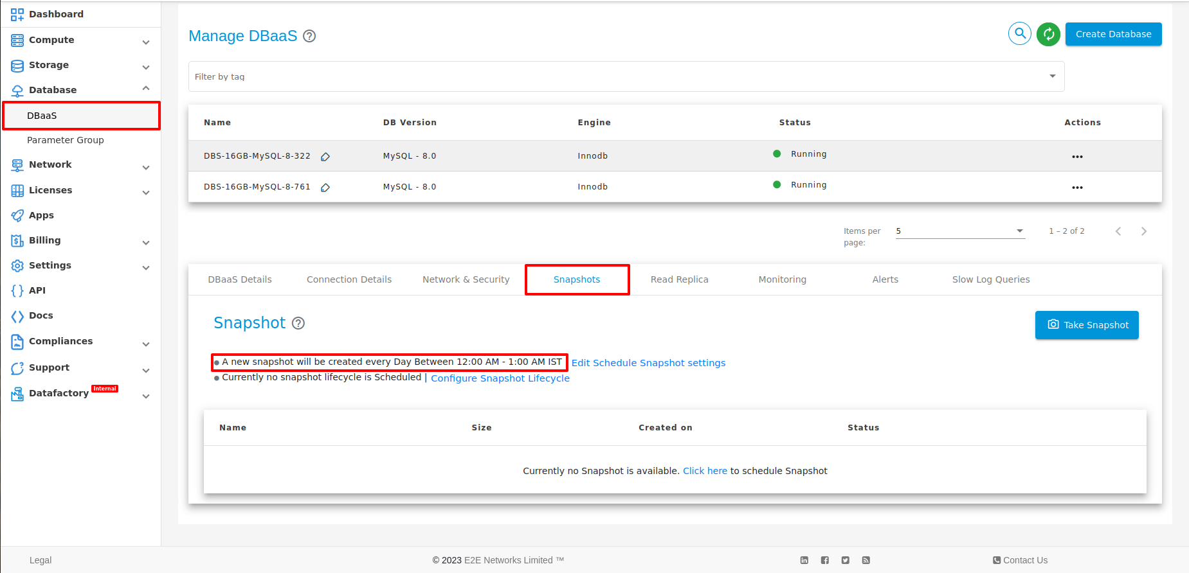The image size is (1189, 573).
Task: Click the Database sidebar icon
Action: [17, 91]
